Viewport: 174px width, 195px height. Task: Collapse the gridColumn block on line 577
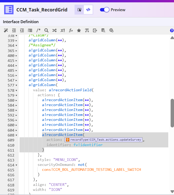pyautogui.click(x=16, y=85)
